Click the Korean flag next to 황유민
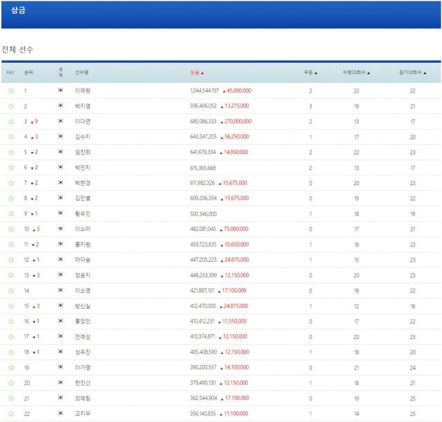Screen dimensions: 442x422 tap(61, 214)
